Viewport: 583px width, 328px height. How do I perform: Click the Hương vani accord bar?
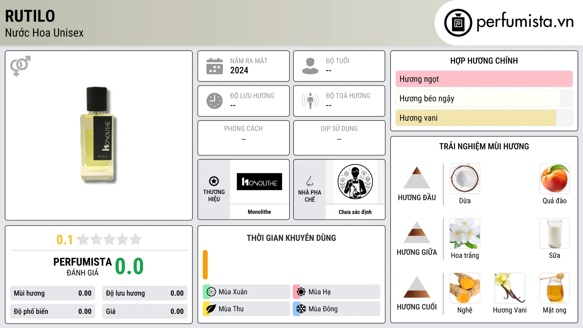click(484, 118)
